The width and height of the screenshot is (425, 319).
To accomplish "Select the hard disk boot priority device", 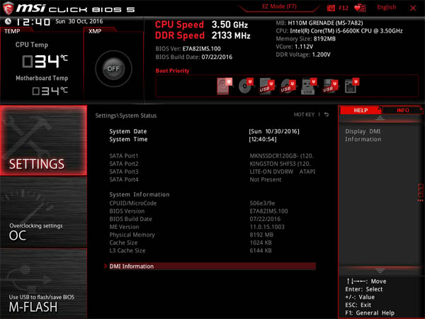I will coord(225,86).
